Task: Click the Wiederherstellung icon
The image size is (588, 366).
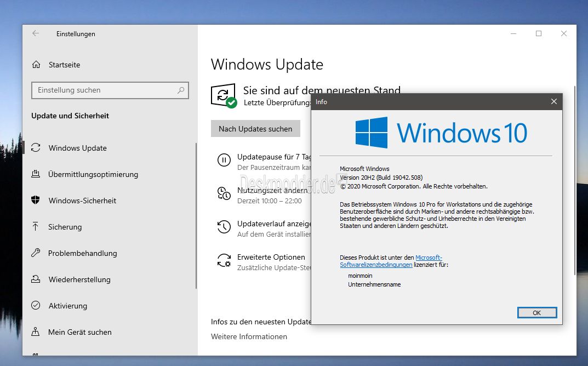Action: pos(36,279)
